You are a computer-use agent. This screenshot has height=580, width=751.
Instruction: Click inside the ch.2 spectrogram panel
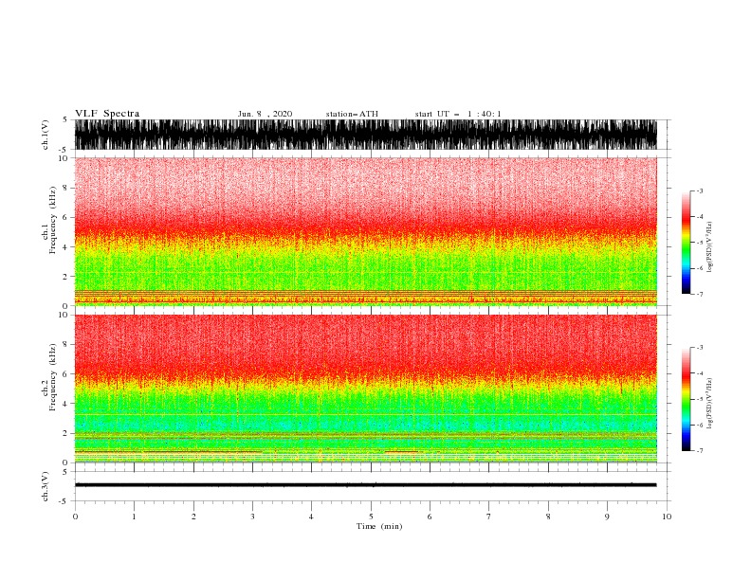[365, 389]
